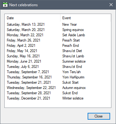Select the Sukot End row

tap(58, 93)
